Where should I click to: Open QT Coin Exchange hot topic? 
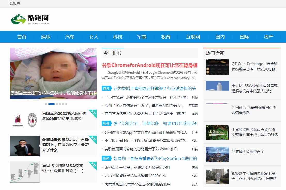coord(255,67)
